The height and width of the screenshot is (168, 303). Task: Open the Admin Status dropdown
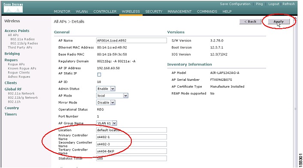coord(106,89)
